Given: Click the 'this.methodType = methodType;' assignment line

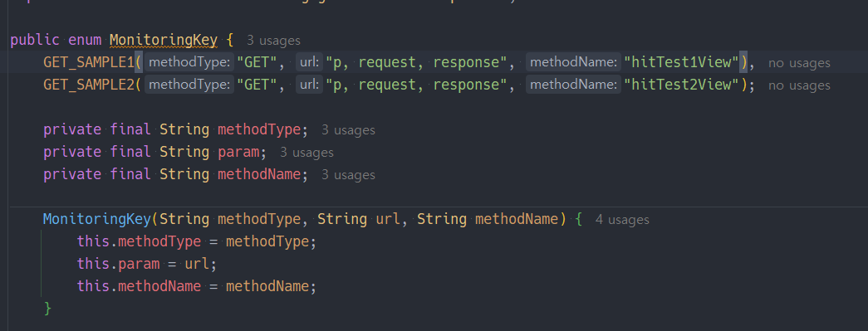Looking at the screenshot, I should (197, 241).
